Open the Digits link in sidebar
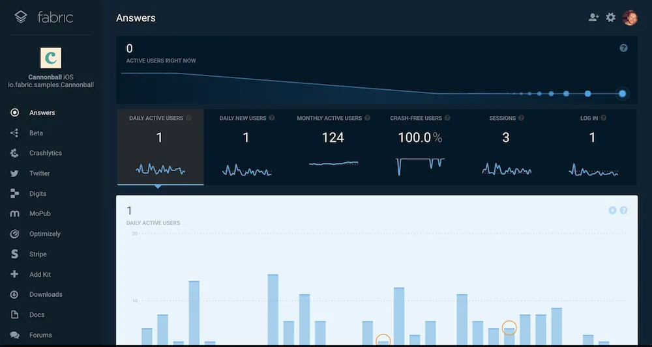The width and height of the screenshot is (652, 347). [x=38, y=193]
